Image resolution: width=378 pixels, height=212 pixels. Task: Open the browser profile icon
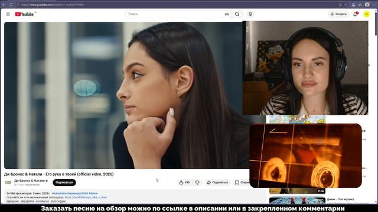point(367,5)
